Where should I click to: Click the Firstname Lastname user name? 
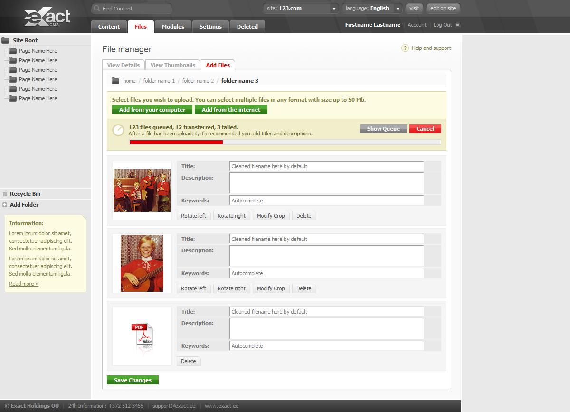pos(373,25)
